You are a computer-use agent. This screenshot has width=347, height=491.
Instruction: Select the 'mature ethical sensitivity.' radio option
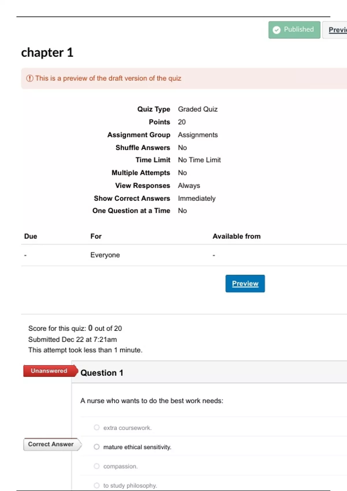[97, 447]
